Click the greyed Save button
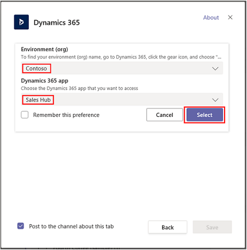The width and height of the screenshot is (247, 250). (x=212, y=227)
